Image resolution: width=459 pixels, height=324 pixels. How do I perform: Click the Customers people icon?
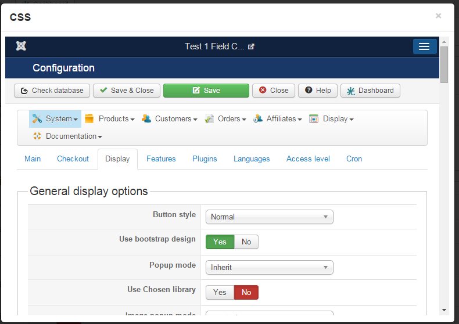pos(146,118)
